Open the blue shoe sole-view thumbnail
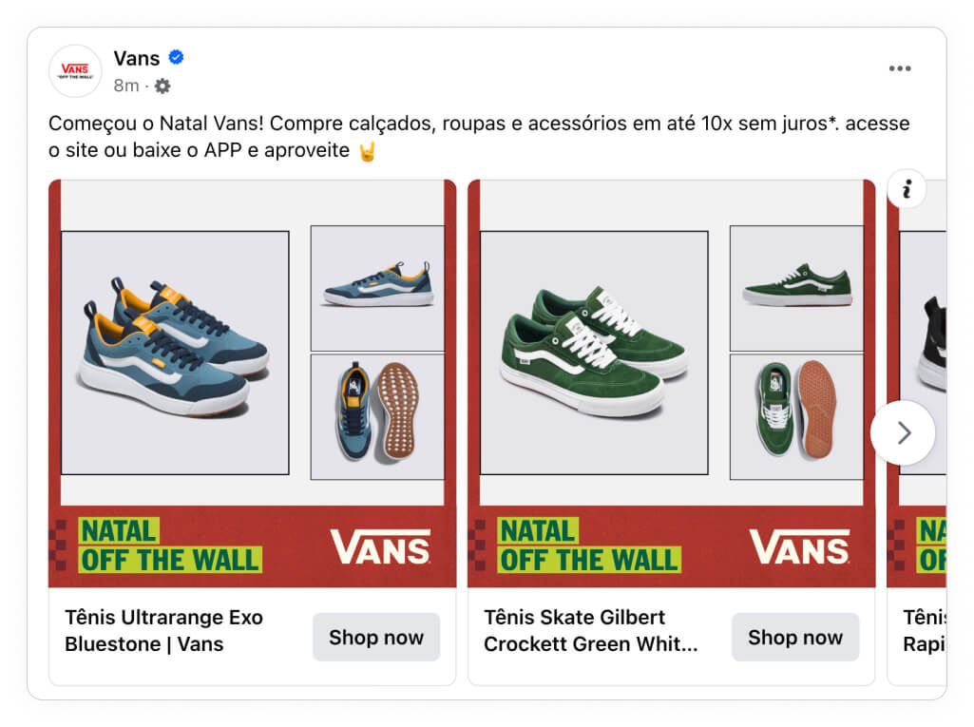This screenshot has width=974, height=727. click(x=377, y=417)
